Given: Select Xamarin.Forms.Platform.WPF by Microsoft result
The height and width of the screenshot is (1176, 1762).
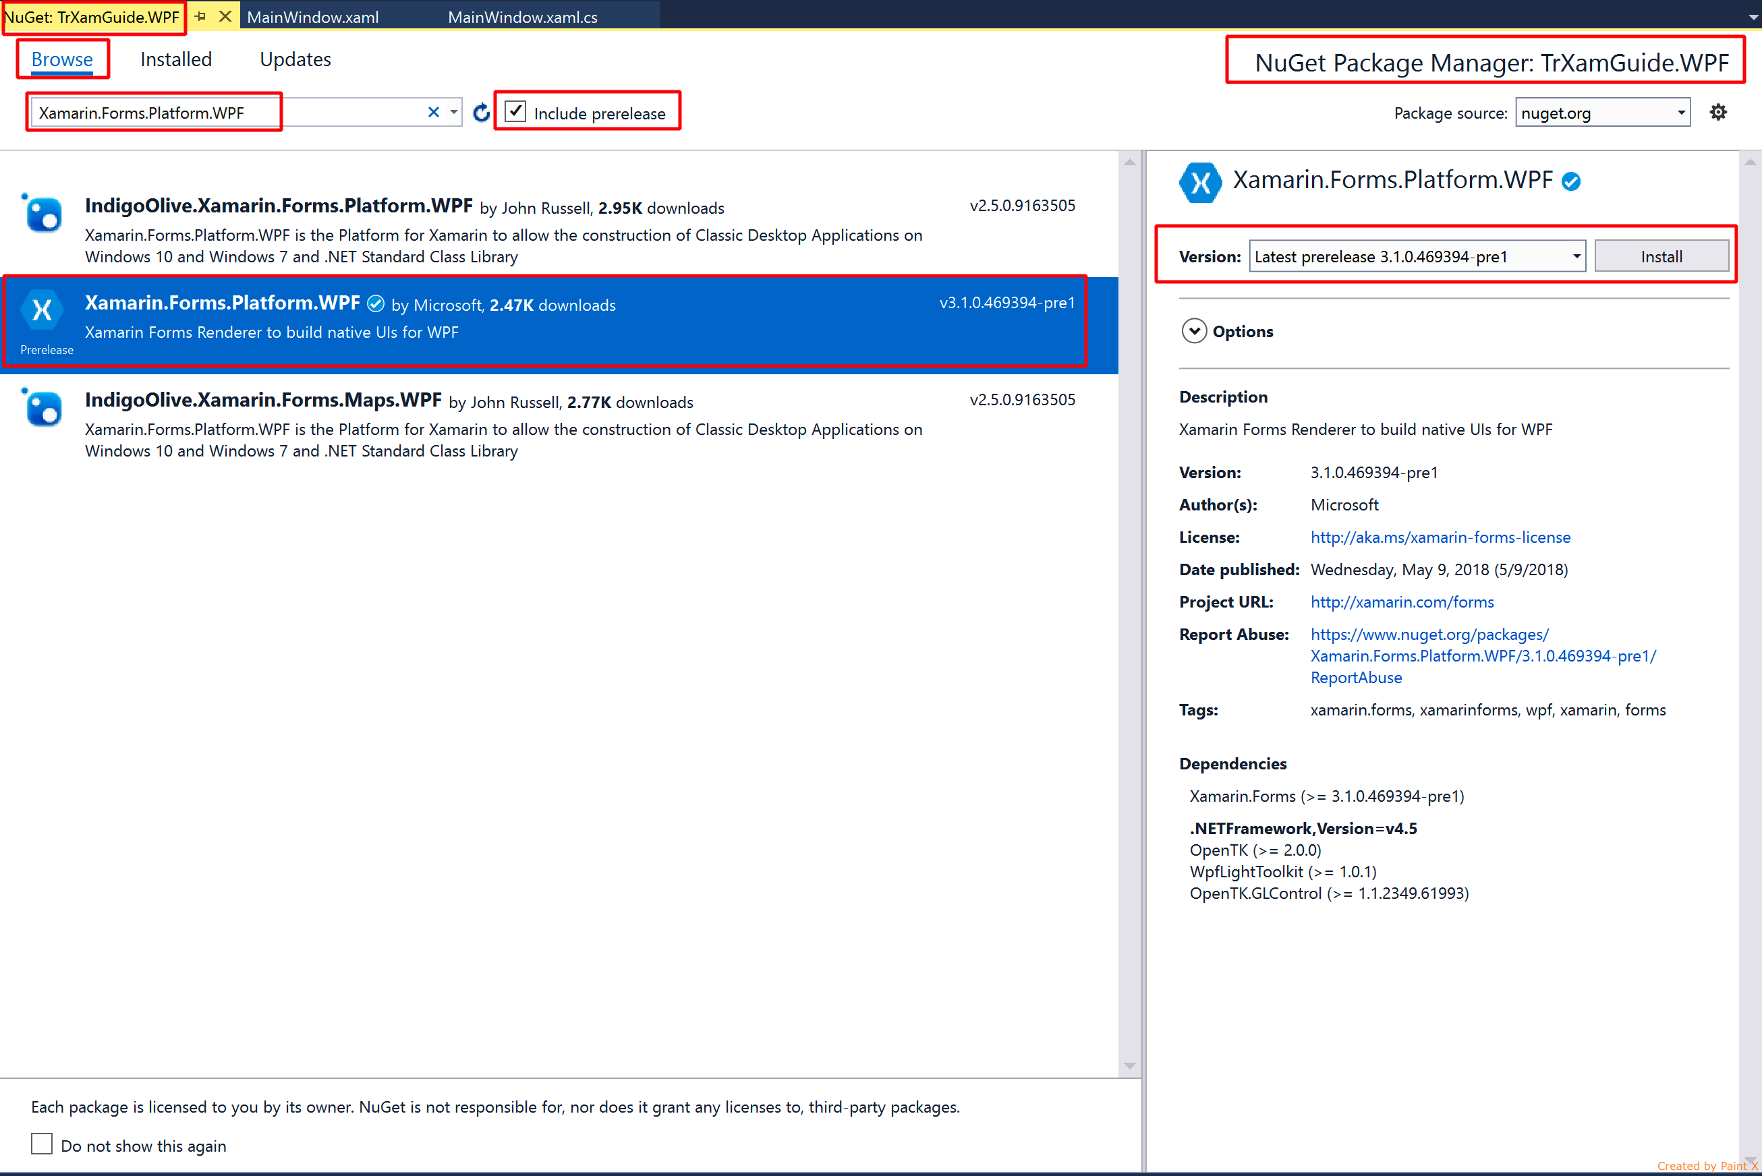Looking at the screenshot, I should pos(559,325).
